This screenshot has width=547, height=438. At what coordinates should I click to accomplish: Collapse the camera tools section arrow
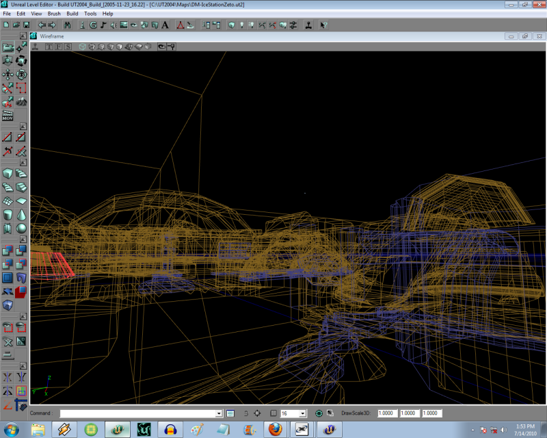[x=23, y=36]
